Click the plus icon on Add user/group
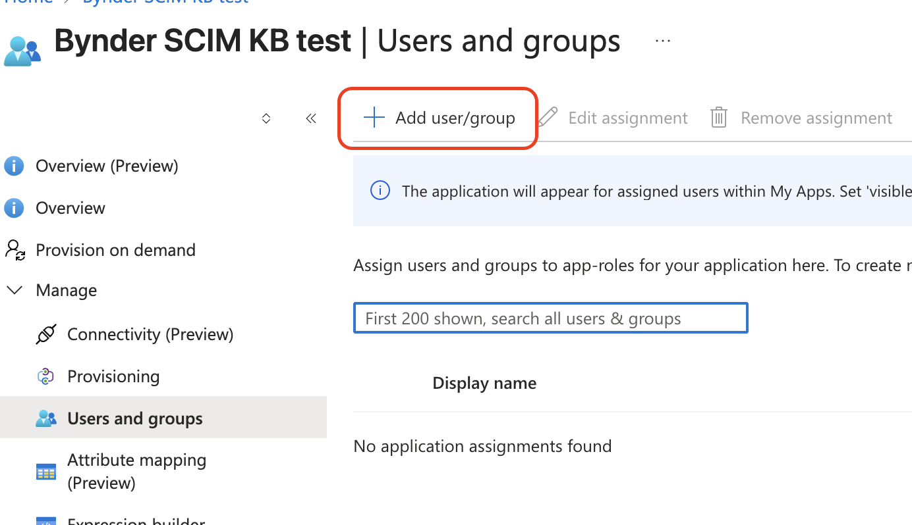The height and width of the screenshot is (525, 912). tap(374, 117)
